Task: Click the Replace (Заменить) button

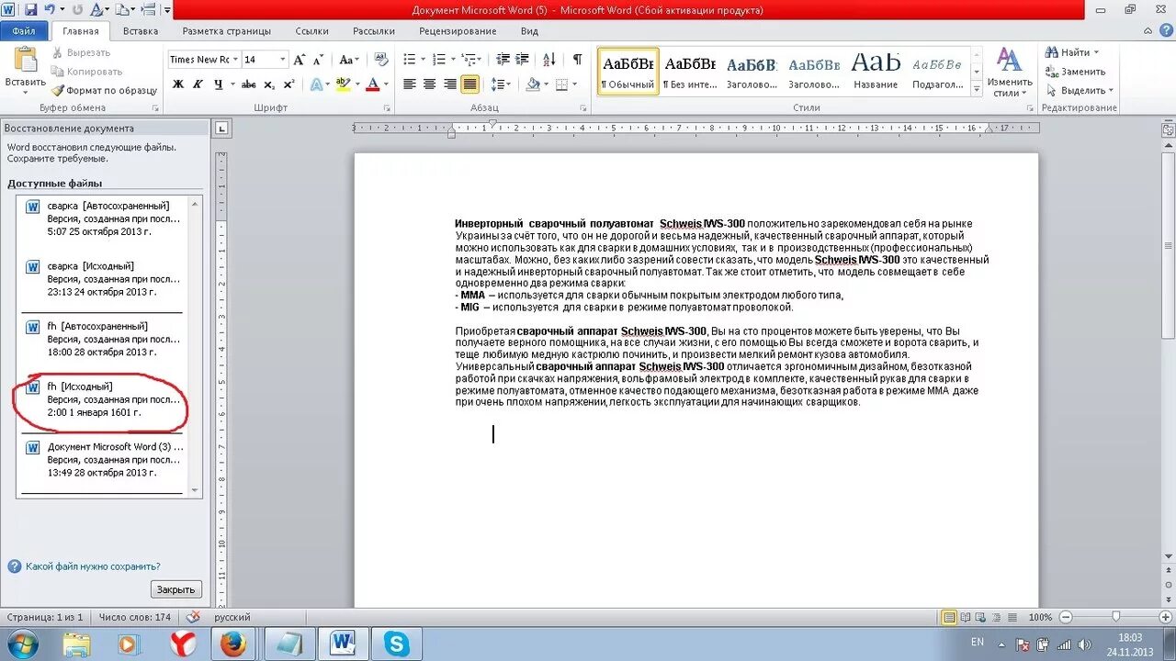Action: (1075, 72)
